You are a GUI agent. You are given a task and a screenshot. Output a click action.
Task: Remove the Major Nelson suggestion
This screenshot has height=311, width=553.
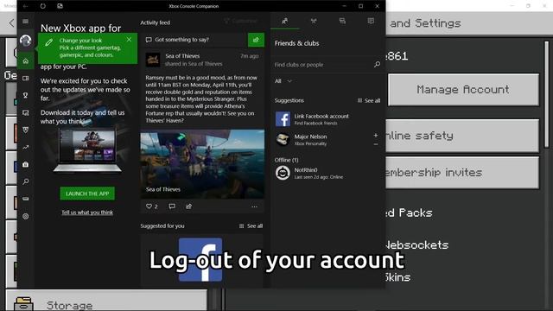coord(376,144)
